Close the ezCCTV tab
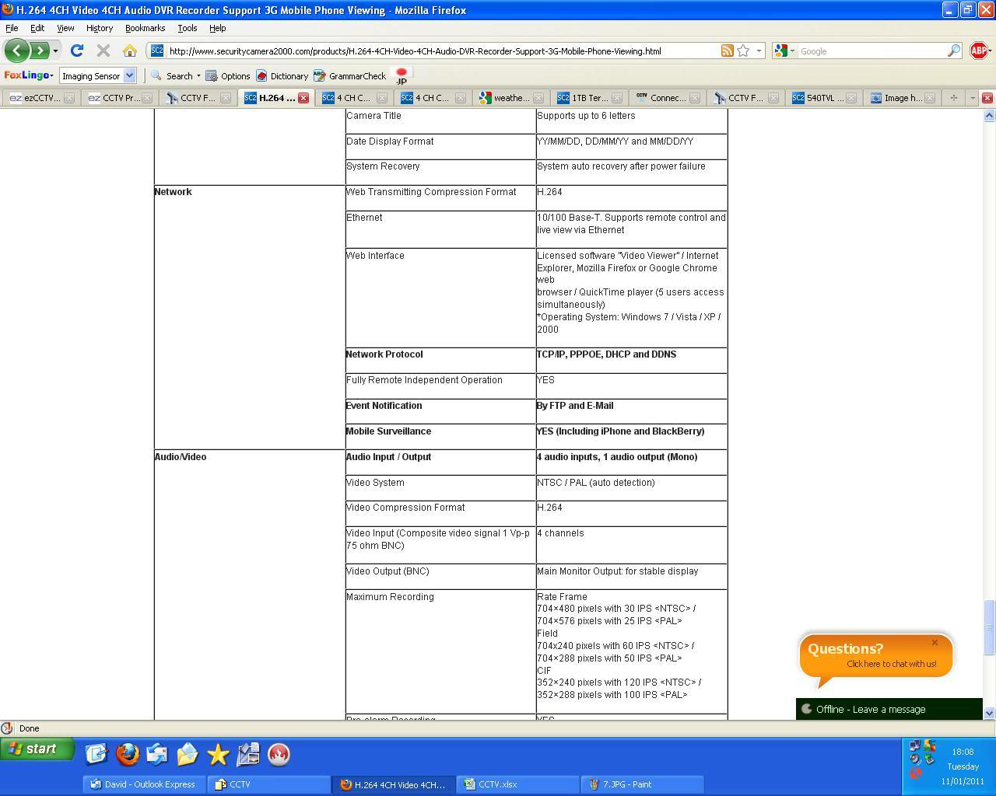This screenshot has width=996, height=796. 68,98
